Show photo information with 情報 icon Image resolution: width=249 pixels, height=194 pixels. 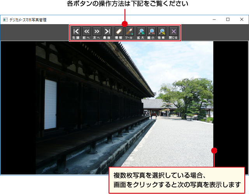119,32
